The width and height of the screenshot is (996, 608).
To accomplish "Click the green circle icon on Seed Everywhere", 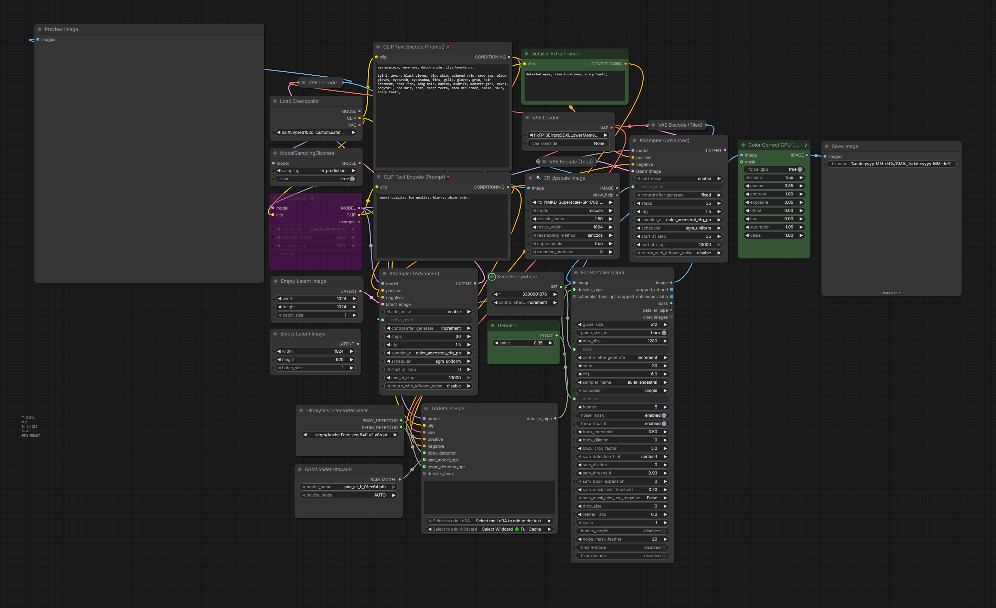I will (492, 277).
